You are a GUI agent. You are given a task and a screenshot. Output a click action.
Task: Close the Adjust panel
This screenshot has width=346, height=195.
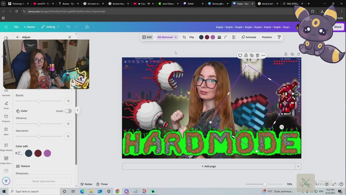tap(70, 37)
